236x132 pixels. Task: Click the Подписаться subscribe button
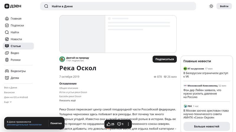pyautogui.click(x=165, y=59)
